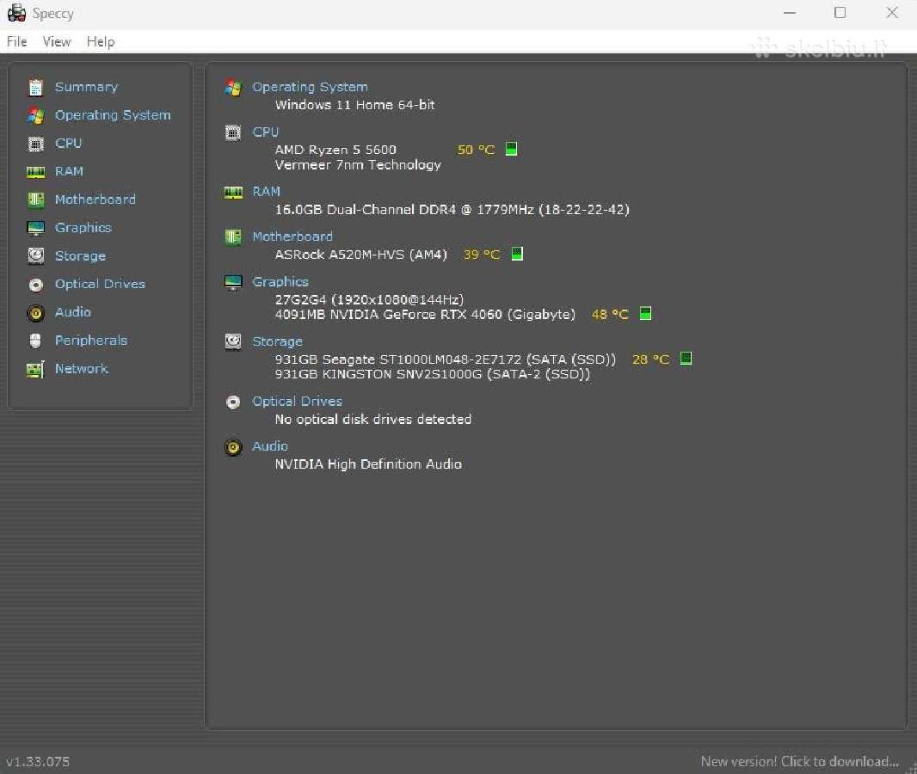View Graphics details from sidebar
Viewport: 917px width, 774px height.
pyautogui.click(x=83, y=227)
